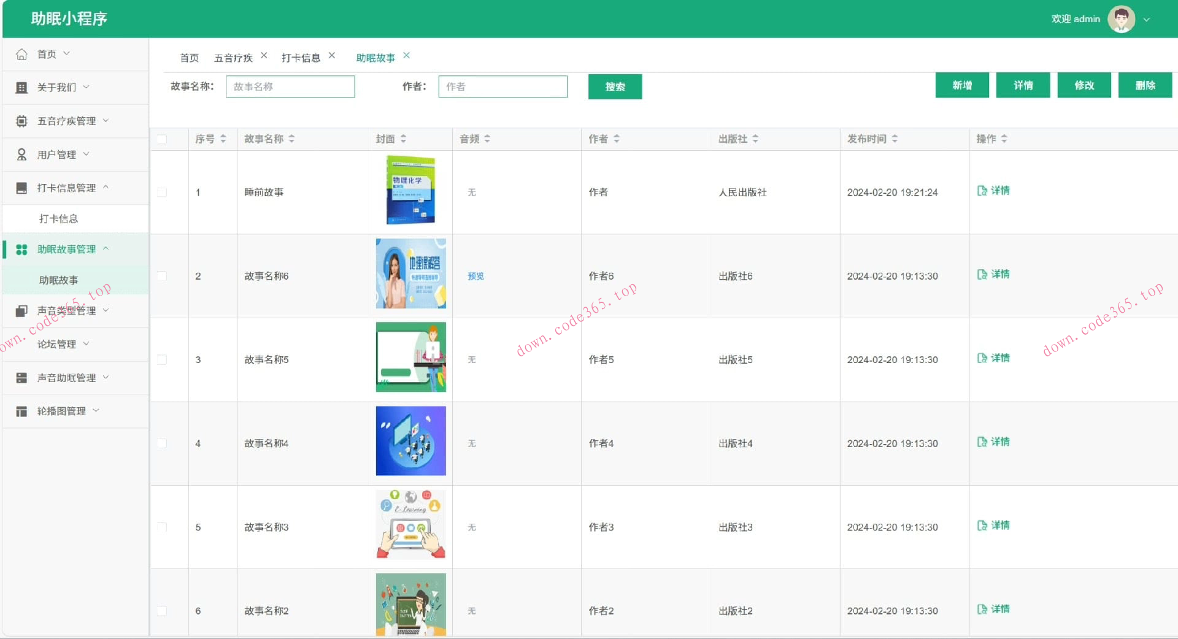Click the 搜索 button
This screenshot has width=1178, height=639.
[x=614, y=86]
